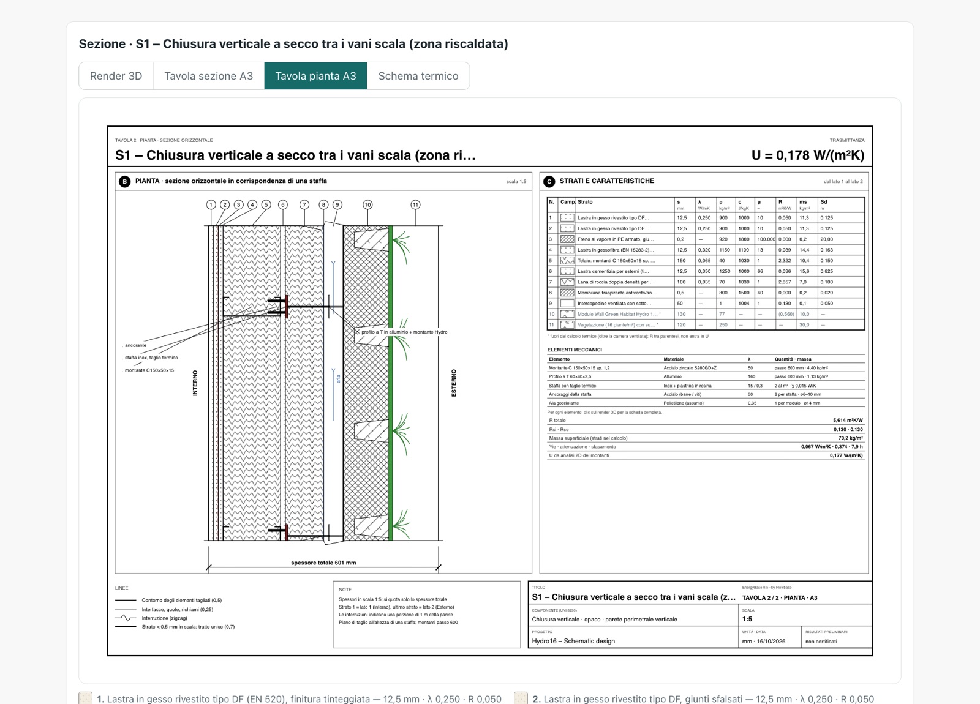980x704 pixels.
Task: Click the sheet title S1 – Chiusura verticale
Action: tap(295, 155)
